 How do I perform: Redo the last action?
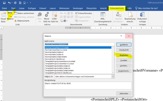pos(15,3)
